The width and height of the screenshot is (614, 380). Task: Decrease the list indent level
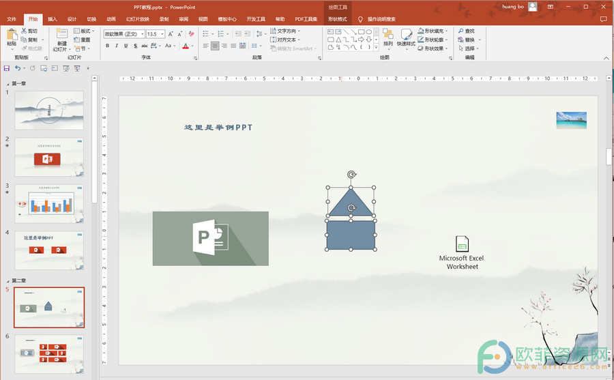(238, 34)
